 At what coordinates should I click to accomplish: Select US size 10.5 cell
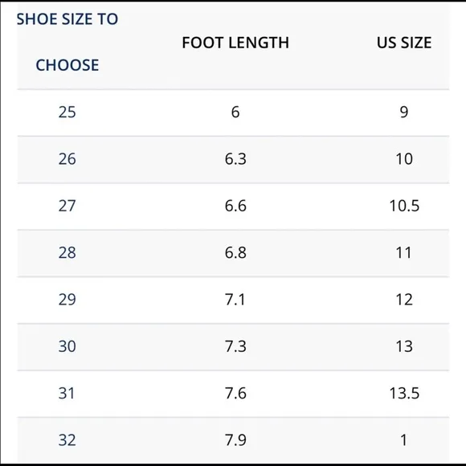pyautogui.click(x=404, y=206)
